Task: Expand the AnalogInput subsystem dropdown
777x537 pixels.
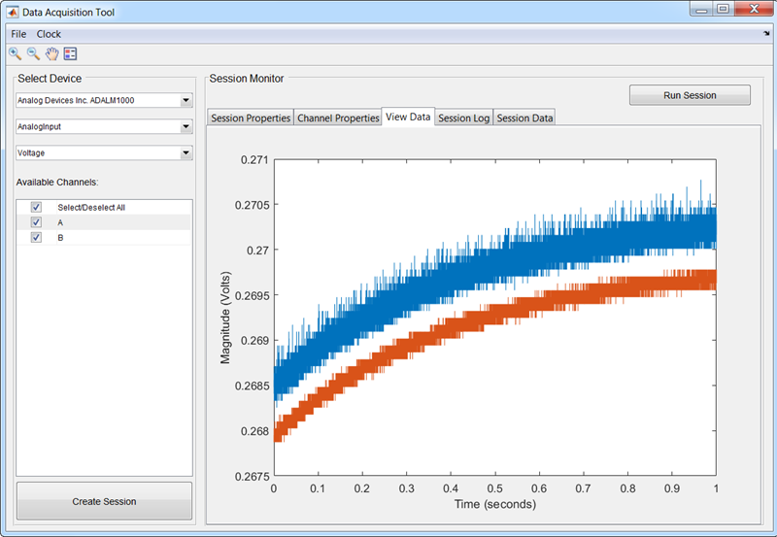Action: (x=186, y=126)
